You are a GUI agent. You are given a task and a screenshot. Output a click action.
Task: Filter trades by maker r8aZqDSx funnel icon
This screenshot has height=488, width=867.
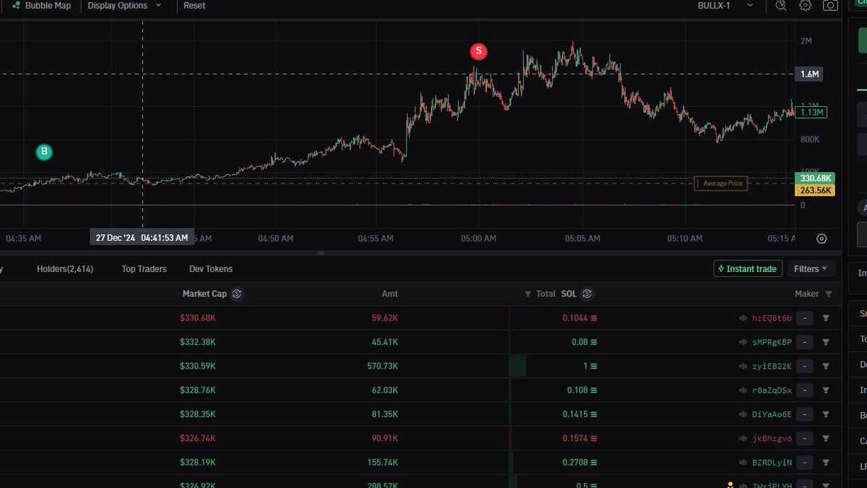(x=826, y=390)
